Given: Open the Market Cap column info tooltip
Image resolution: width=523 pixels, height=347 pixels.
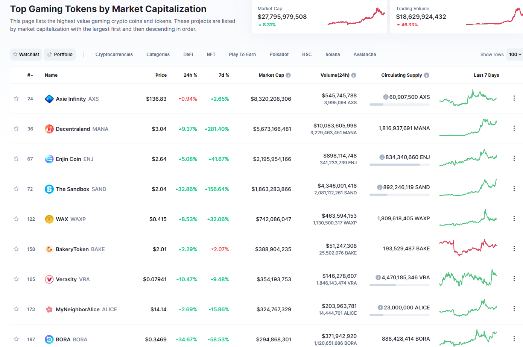Looking at the screenshot, I should click(288, 75).
